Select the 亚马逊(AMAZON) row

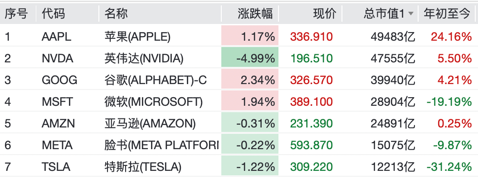click(239, 123)
